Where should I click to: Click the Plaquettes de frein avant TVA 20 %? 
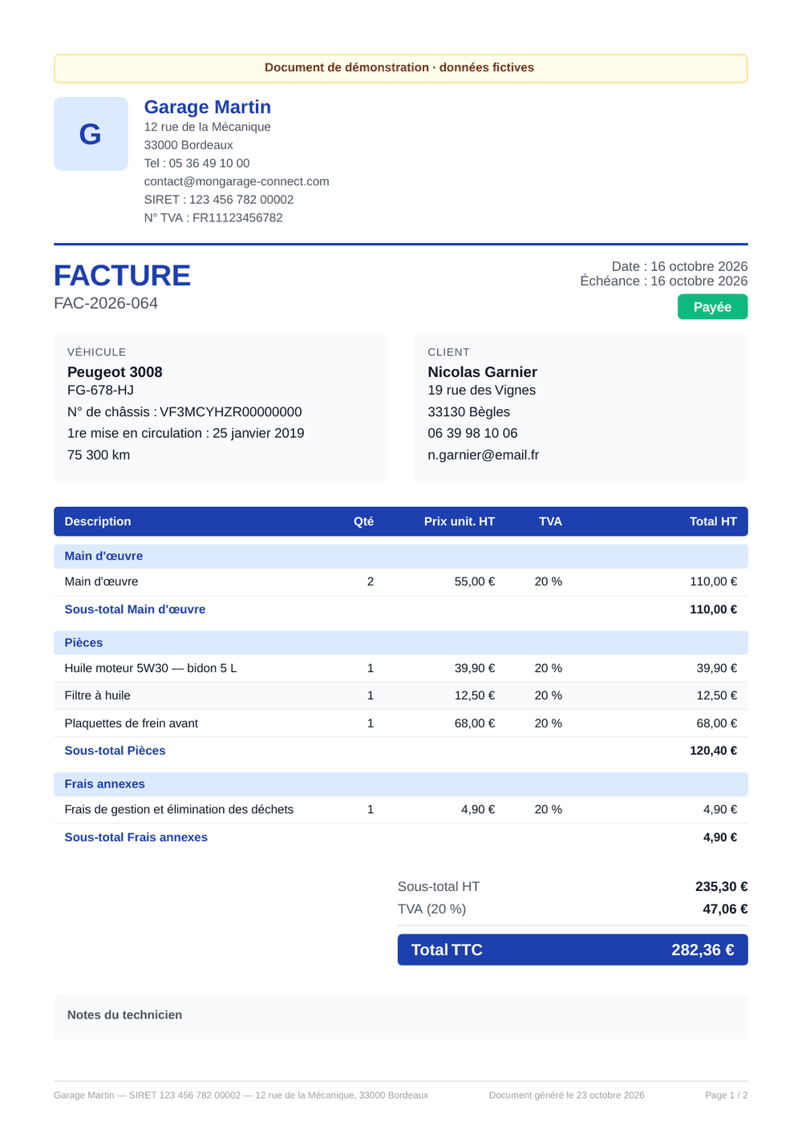pyautogui.click(x=549, y=723)
